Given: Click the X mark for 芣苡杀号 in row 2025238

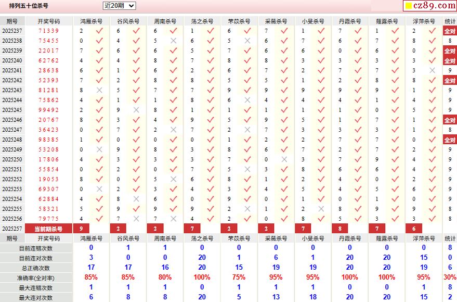Looking at the screenshot, I should (x=247, y=41).
